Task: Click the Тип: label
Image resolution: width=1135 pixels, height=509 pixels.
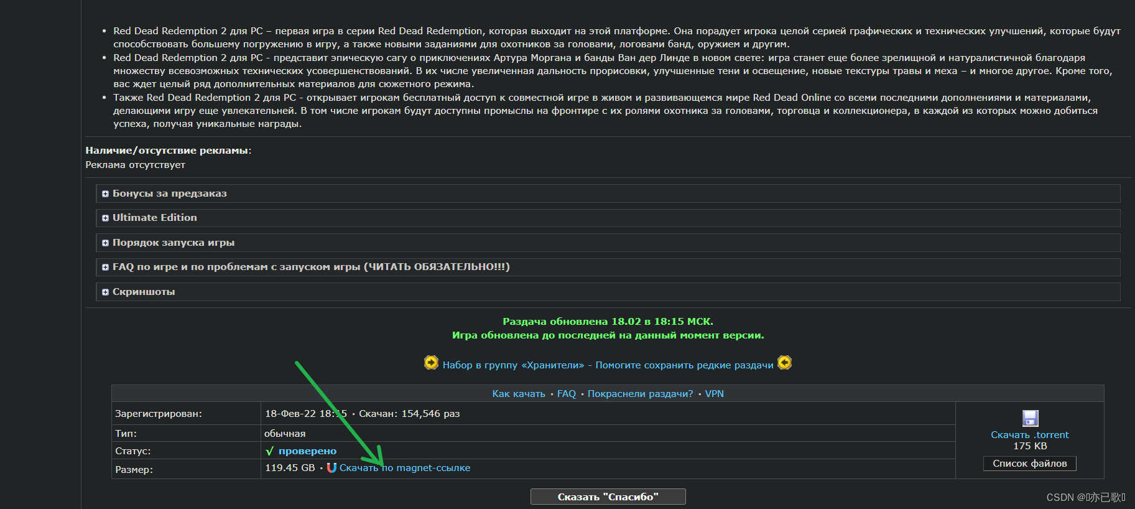Action: click(126, 434)
